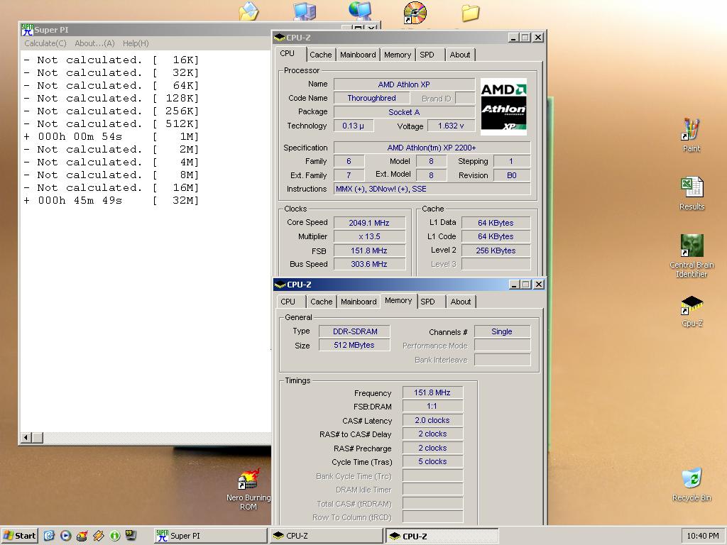Switch to Mainboard tab in lower CPU-Z
727x545 pixels.
coord(359,302)
